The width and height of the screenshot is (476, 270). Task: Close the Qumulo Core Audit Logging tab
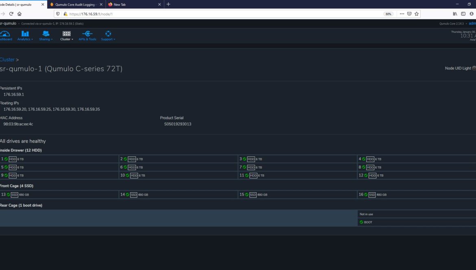point(101,4)
